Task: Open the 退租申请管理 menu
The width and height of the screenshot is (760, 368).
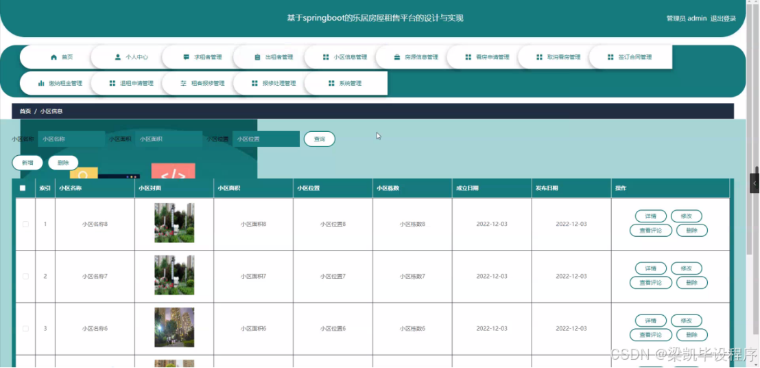Action: click(131, 83)
